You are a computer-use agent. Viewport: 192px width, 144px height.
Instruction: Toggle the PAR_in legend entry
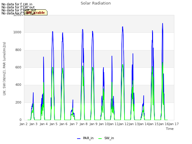tap(85, 138)
